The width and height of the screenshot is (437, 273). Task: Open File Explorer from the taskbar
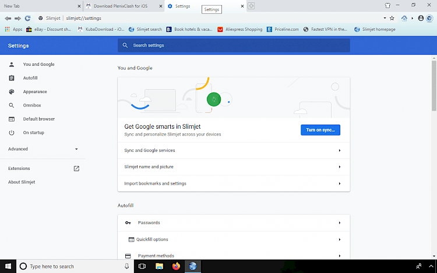tap(159, 267)
